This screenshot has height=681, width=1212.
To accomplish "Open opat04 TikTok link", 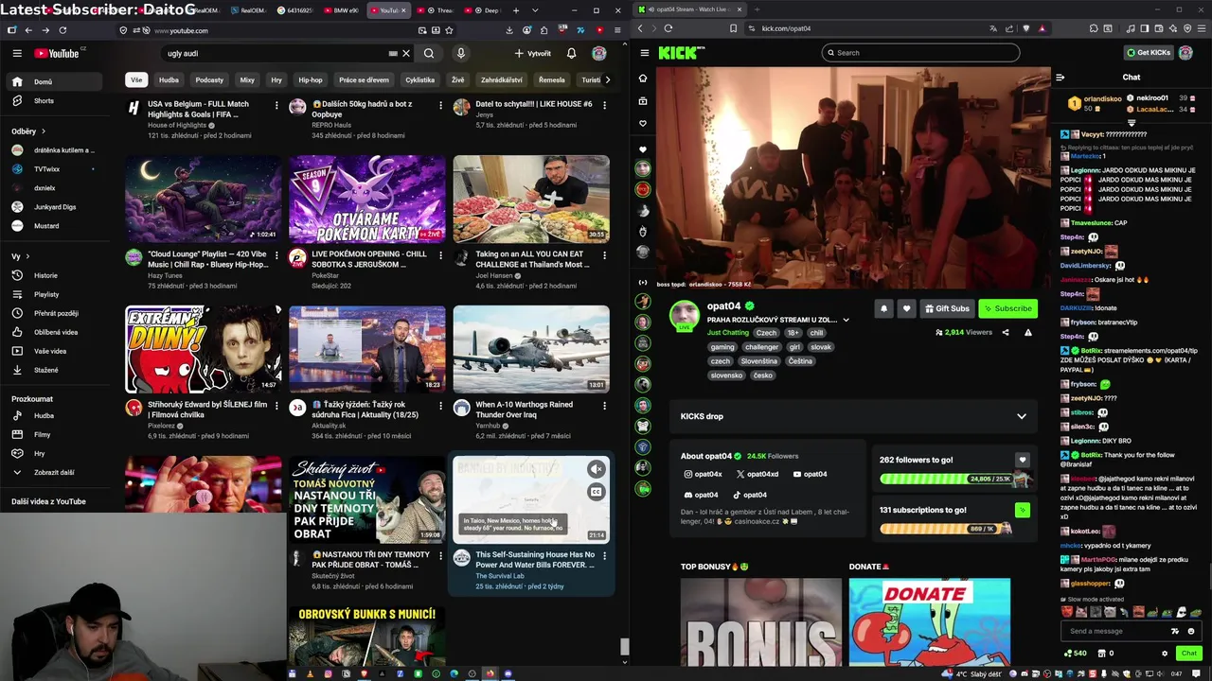I will (750, 495).
